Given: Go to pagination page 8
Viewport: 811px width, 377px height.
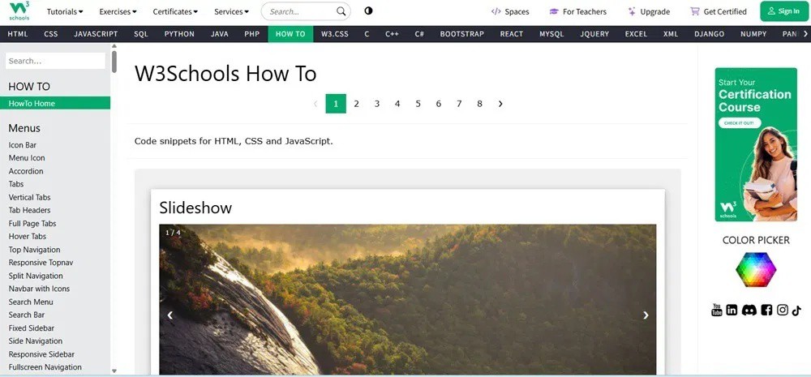Looking at the screenshot, I should click(x=479, y=104).
